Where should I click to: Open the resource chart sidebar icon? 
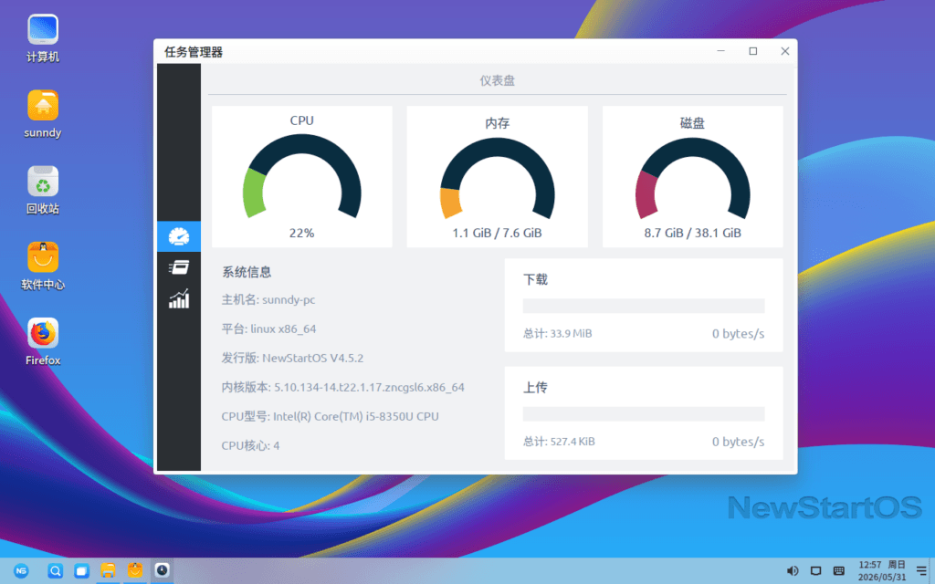tap(179, 298)
